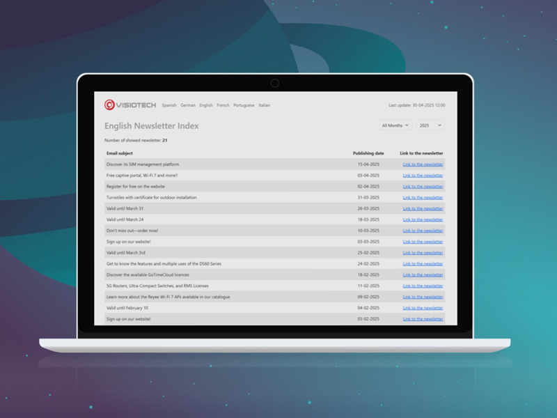Open the French newsletter index
This screenshot has width=557, height=418.
(223, 105)
